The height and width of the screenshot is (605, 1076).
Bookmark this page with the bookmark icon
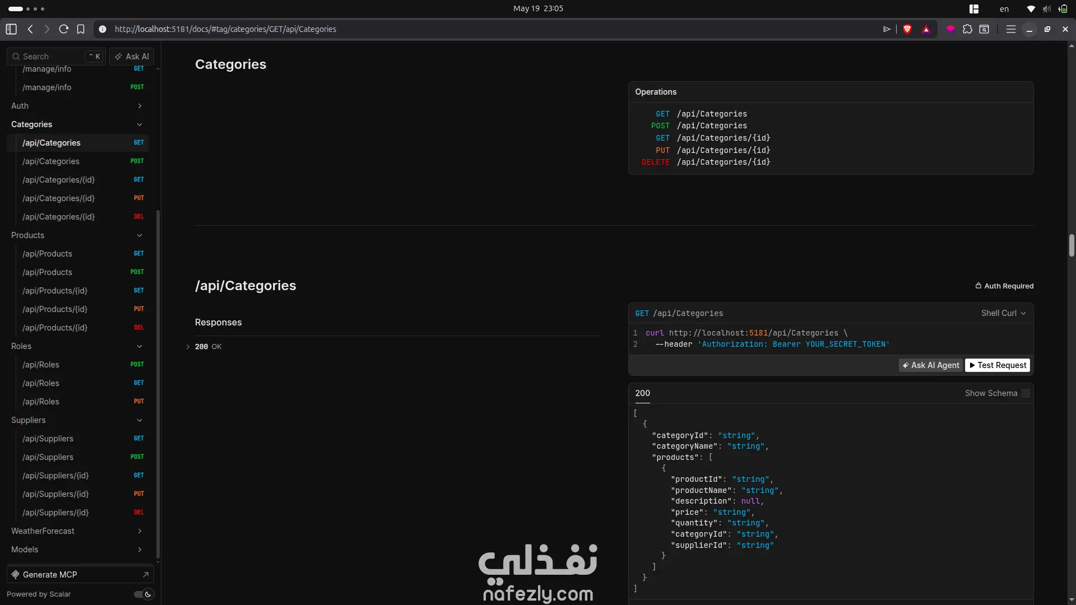tap(81, 29)
